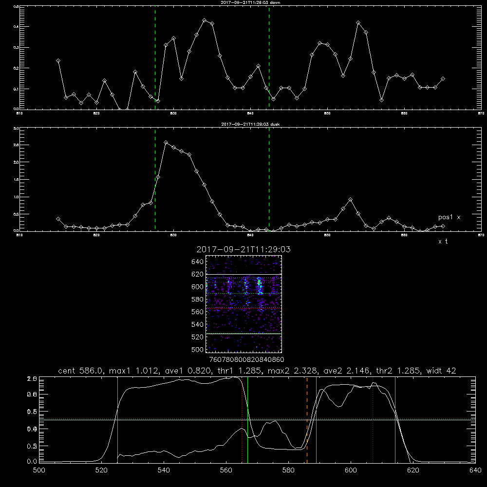Screen dimensions: 487x487
Task: Click the solid green line near 525
Action: pos(117,420)
